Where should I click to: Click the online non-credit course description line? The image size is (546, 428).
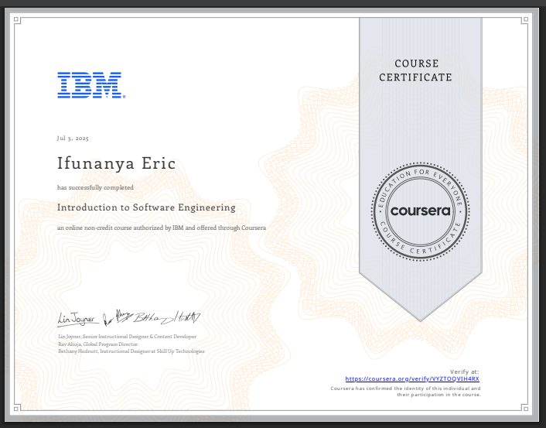coord(162,228)
